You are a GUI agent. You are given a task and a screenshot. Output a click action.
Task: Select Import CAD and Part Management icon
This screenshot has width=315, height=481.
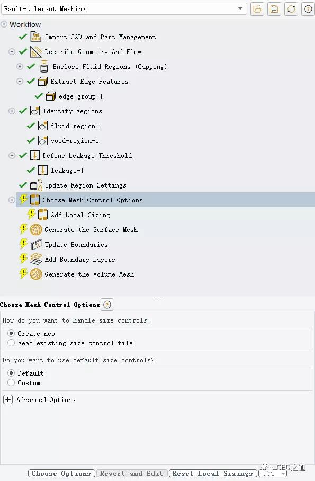click(36, 37)
